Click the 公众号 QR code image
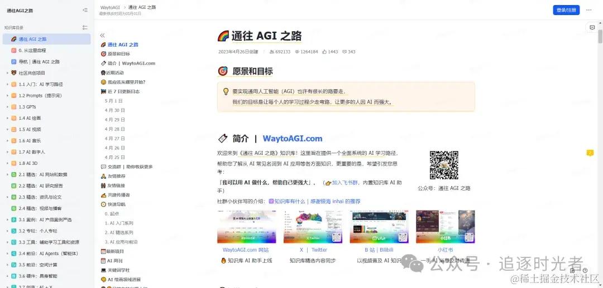Viewport: 603px width, 288px height. click(x=444, y=165)
